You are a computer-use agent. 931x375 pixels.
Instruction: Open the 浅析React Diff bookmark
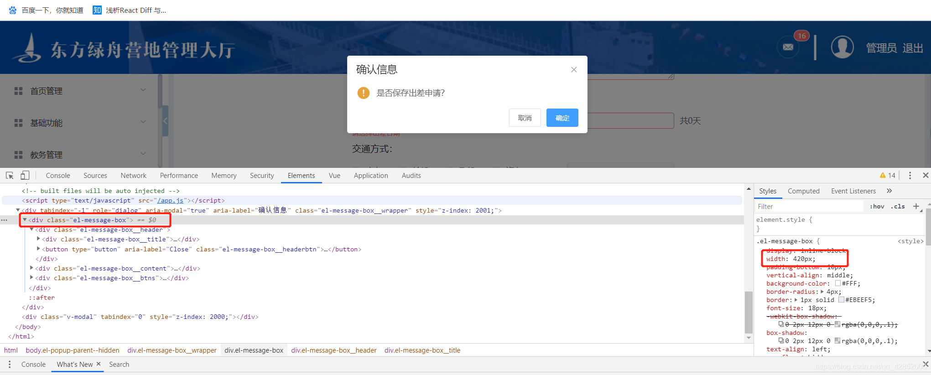coord(129,10)
